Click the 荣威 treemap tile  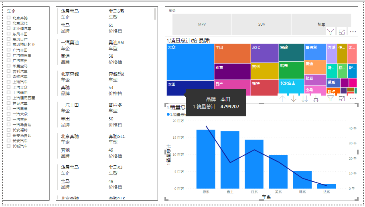click(333, 83)
